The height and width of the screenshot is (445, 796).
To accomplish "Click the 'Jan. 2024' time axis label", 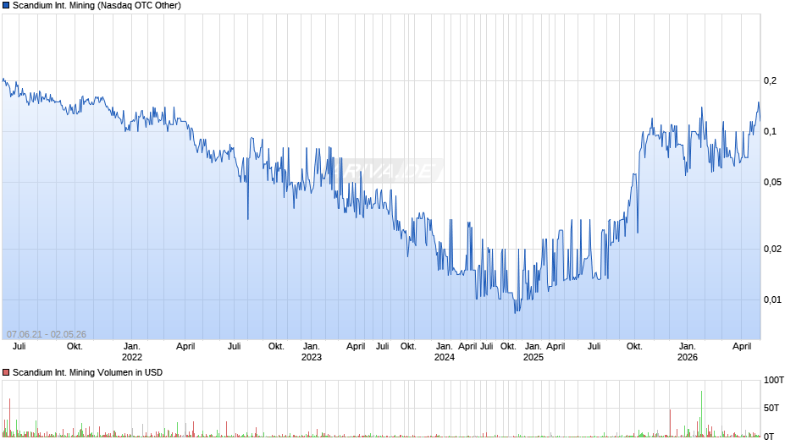I will 445,352.
